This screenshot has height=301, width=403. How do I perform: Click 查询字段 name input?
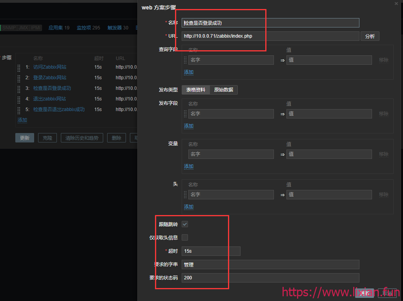231,60
